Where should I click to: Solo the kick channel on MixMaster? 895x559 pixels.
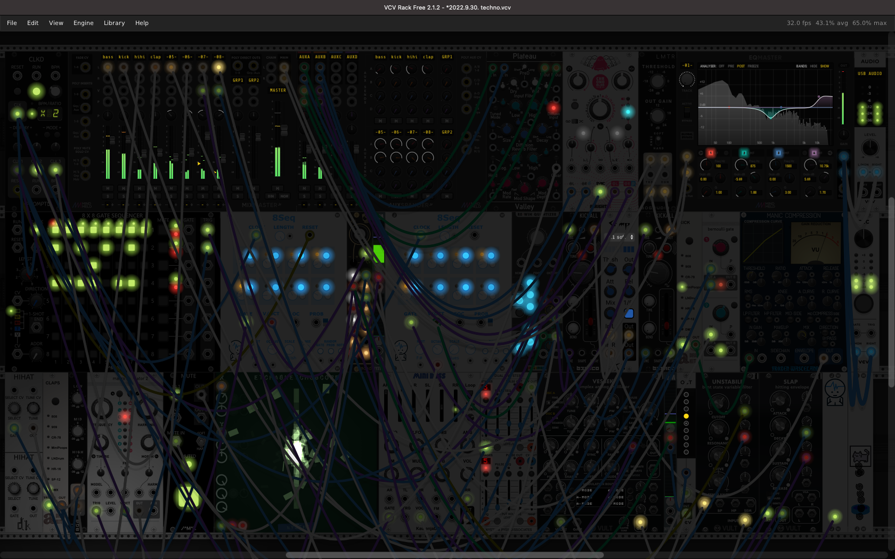pyautogui.click(x=124, y=196)
